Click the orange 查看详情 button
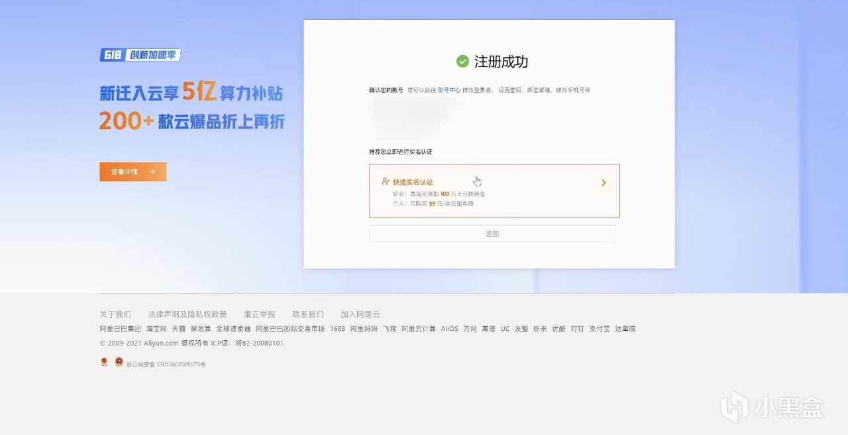 click(x=133, y=172)
